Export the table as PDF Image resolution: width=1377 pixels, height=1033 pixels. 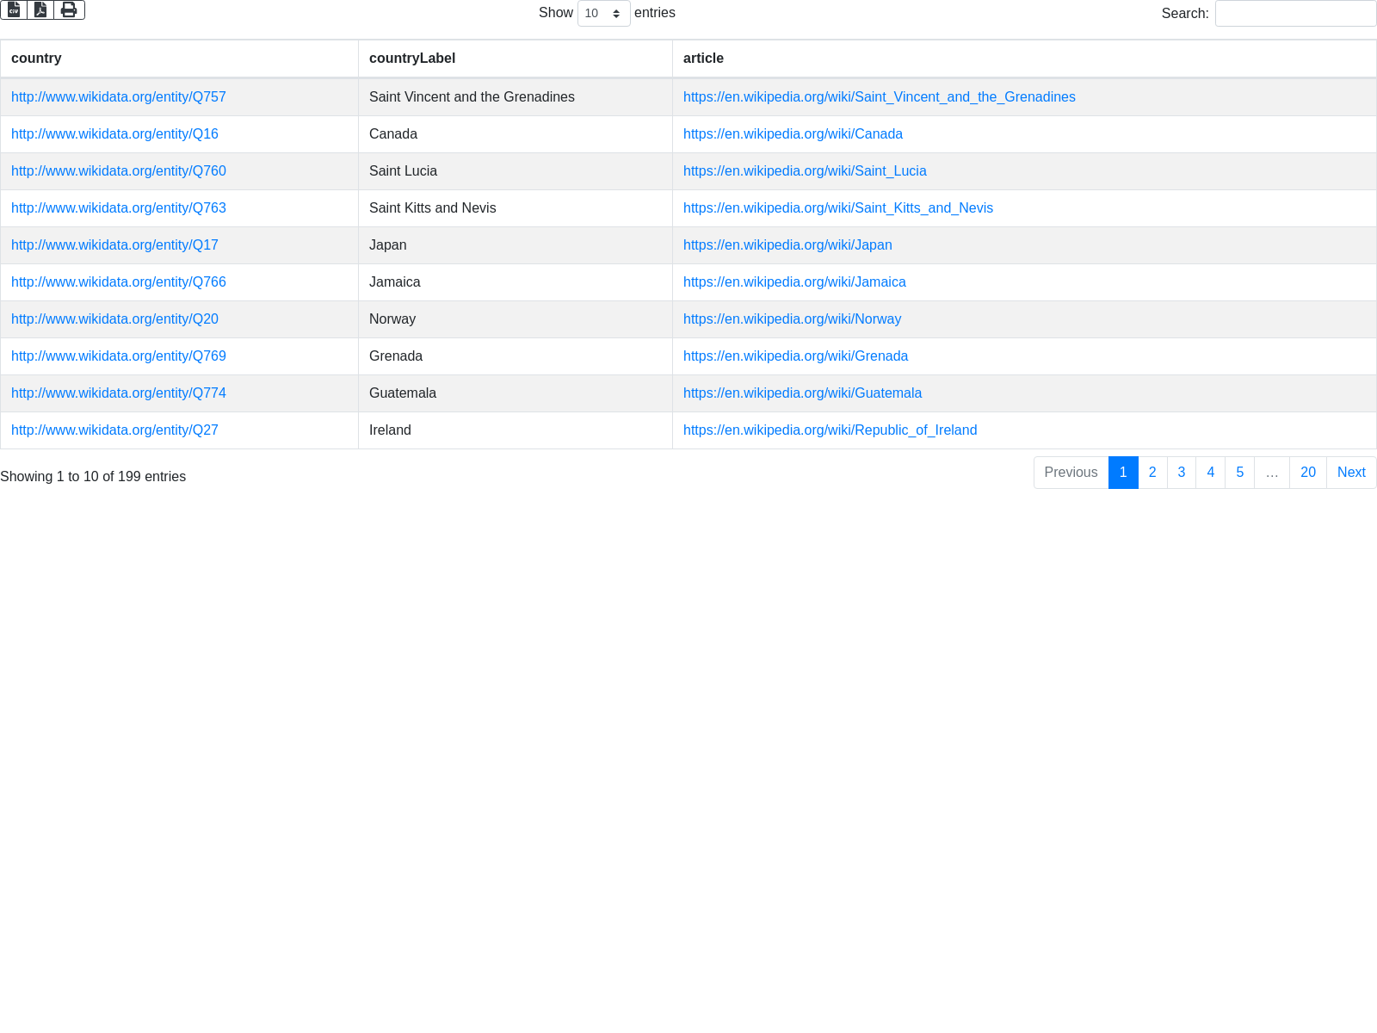pyautogui.click(x=40, y=9)
